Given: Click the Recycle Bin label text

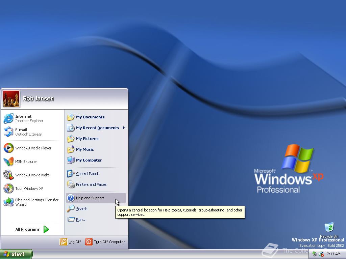Looking at the screenshot, I should click(x=329, y=236).
